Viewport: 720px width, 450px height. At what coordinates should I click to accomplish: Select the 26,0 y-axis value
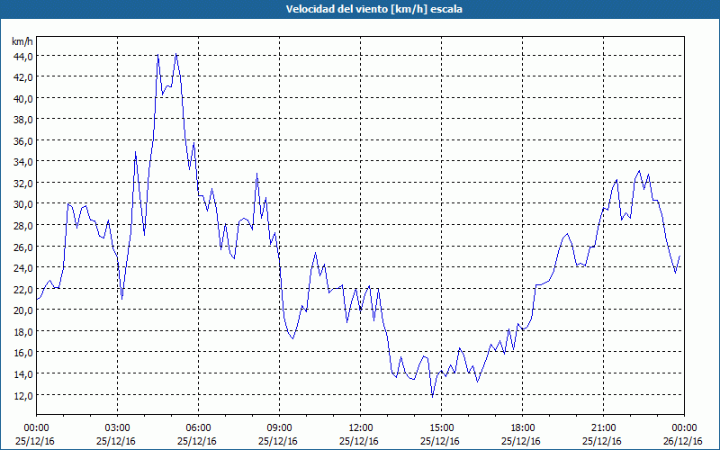pyautogui.click(x=23, y=247)
